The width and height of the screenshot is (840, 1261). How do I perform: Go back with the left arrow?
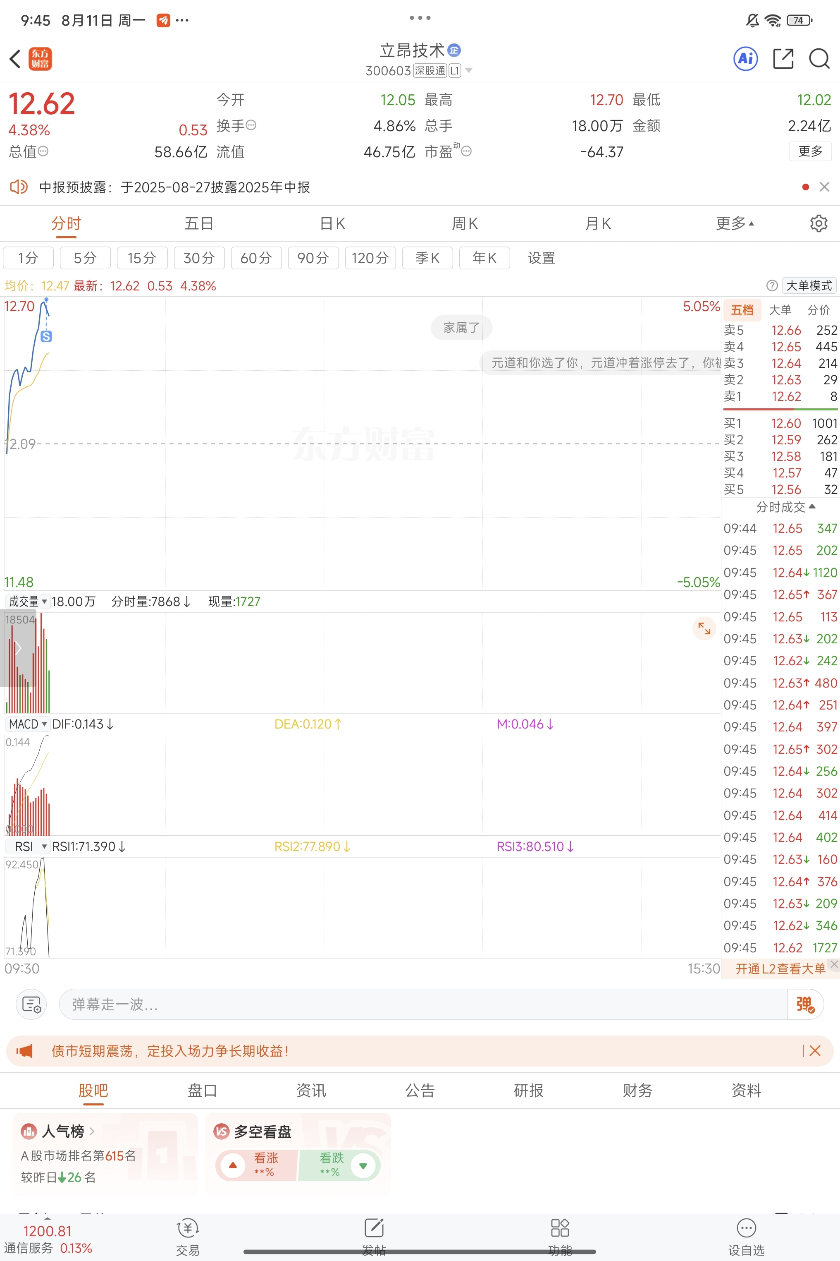pos(15,59)
